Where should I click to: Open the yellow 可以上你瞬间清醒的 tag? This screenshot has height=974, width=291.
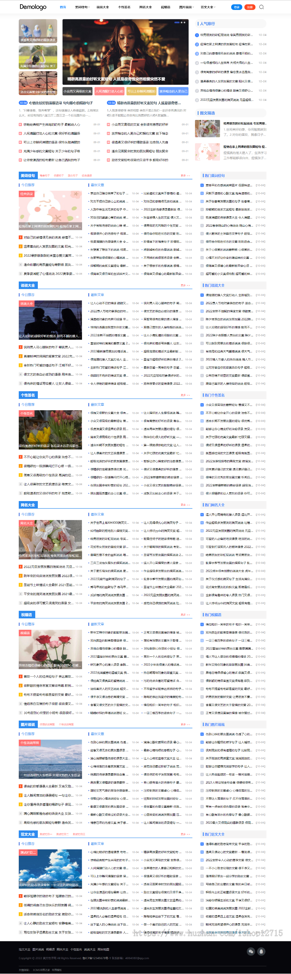(x=142, y=91)
